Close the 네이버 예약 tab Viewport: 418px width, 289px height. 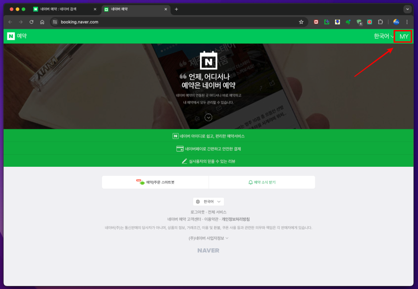(x=166, y=10)
